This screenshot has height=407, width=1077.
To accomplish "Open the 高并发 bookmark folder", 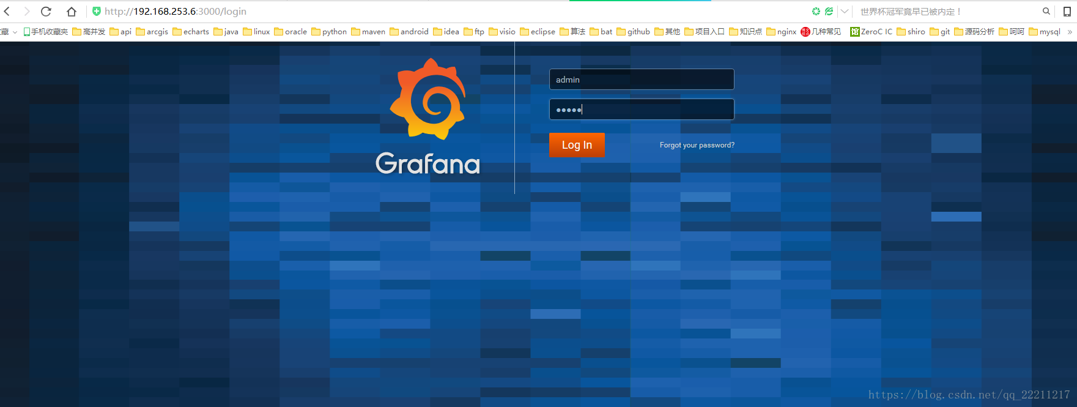I will tap(89, 32).
